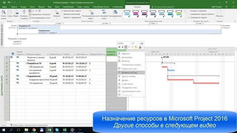Open the TurboPlanner ribbon tab

tap(68, 7)
